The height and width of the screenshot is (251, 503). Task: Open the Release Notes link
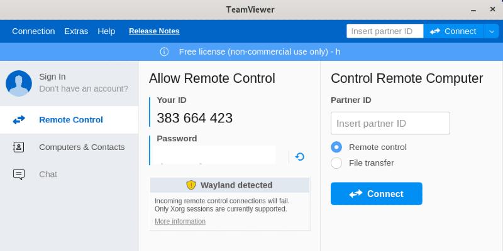click(x=154, y=31)
